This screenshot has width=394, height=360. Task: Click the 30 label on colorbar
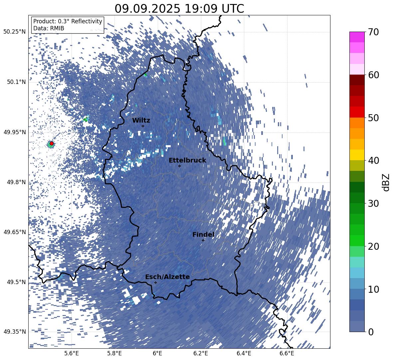coord(373,203)
